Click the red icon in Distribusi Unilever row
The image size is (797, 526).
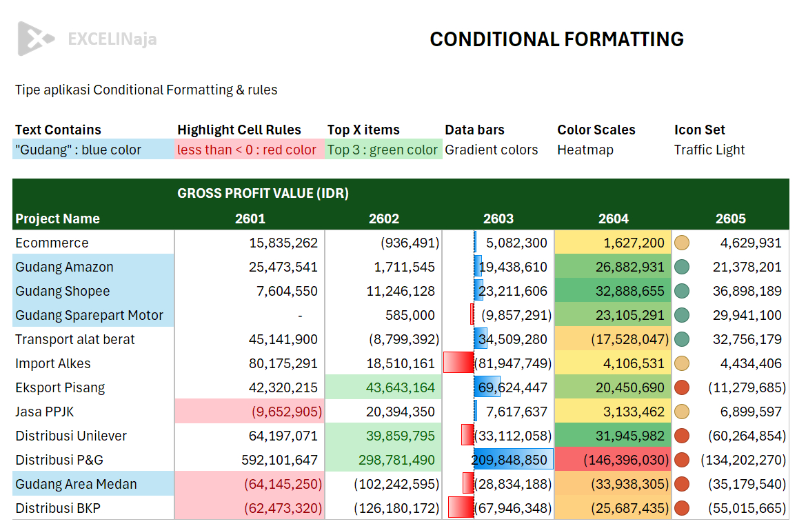(682, 436)
